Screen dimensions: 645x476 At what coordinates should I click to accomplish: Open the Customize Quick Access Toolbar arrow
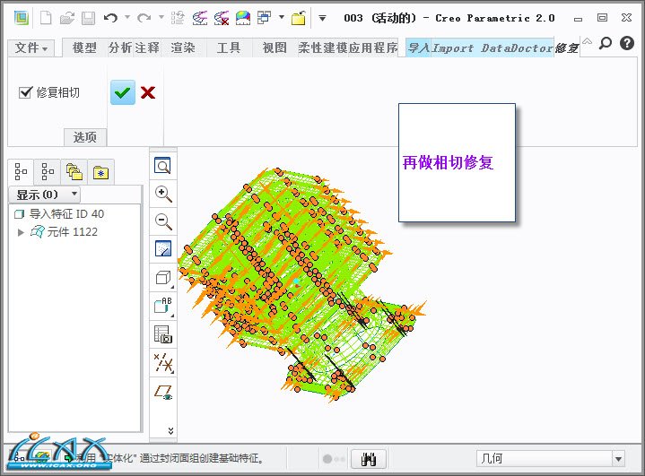[x=323, y=18]
